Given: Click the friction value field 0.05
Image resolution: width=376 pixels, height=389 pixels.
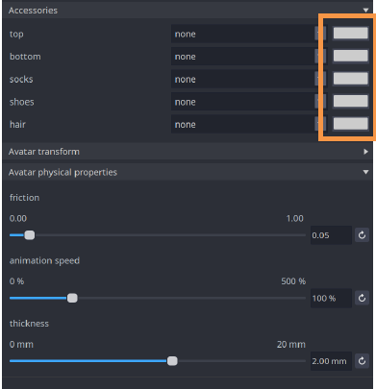Looking at the screenshot, I should point(331,235).
